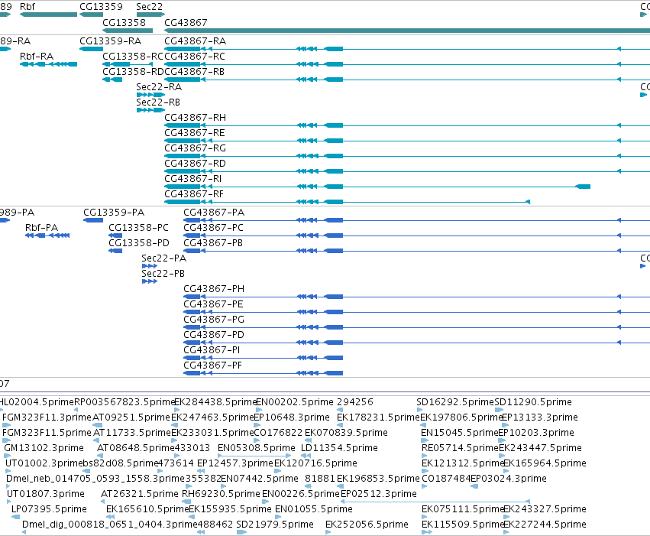Click the Sec22-RA transcript label
The height and width of the screenshot is (536, 650).
(159, 87)
